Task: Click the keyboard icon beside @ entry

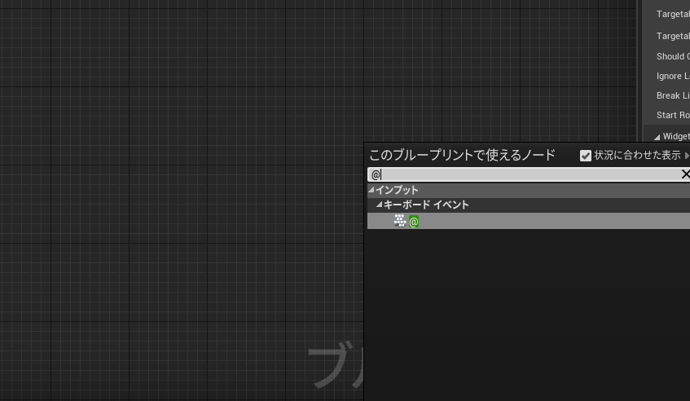Action: [x=399, y=221]
